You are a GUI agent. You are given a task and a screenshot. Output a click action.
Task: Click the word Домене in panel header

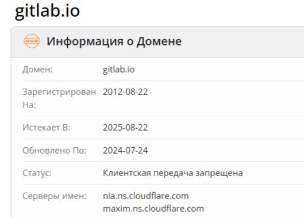159,41
